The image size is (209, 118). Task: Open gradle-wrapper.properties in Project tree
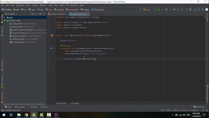pos(28,30)
